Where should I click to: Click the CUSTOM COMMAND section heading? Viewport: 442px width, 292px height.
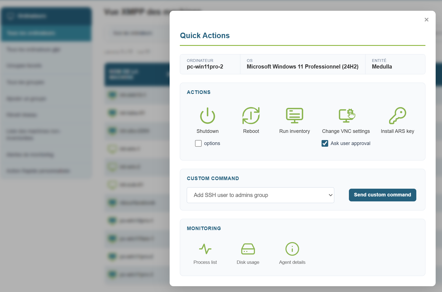click(x=213, y=178)
